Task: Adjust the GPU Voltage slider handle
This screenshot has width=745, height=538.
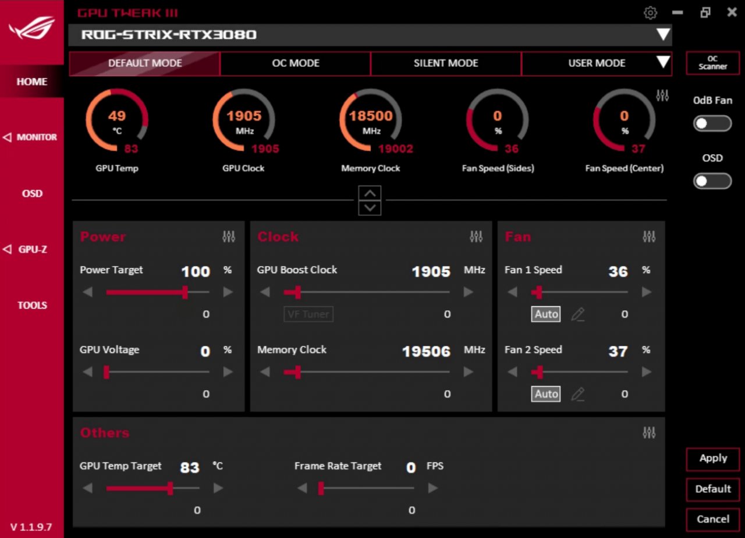Action: 107,372
